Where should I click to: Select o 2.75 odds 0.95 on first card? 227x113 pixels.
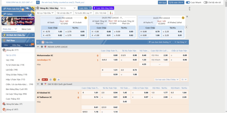pos(75,32)
